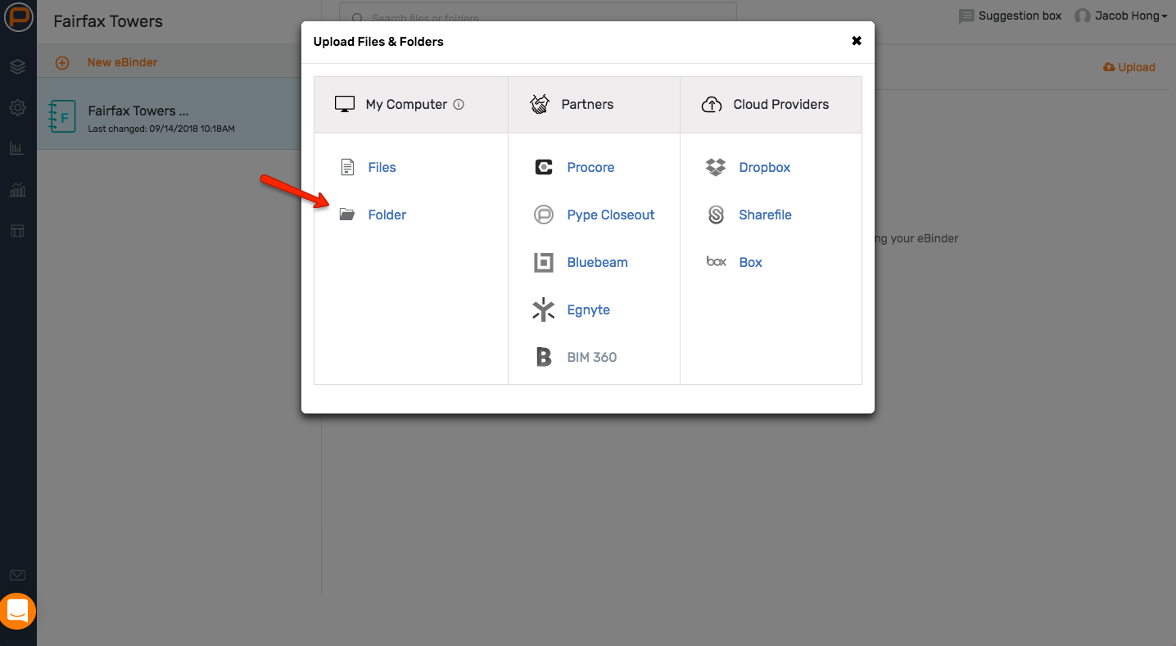
Task: Click the Pype Closeout logo icon
Action: pos(544,215)
